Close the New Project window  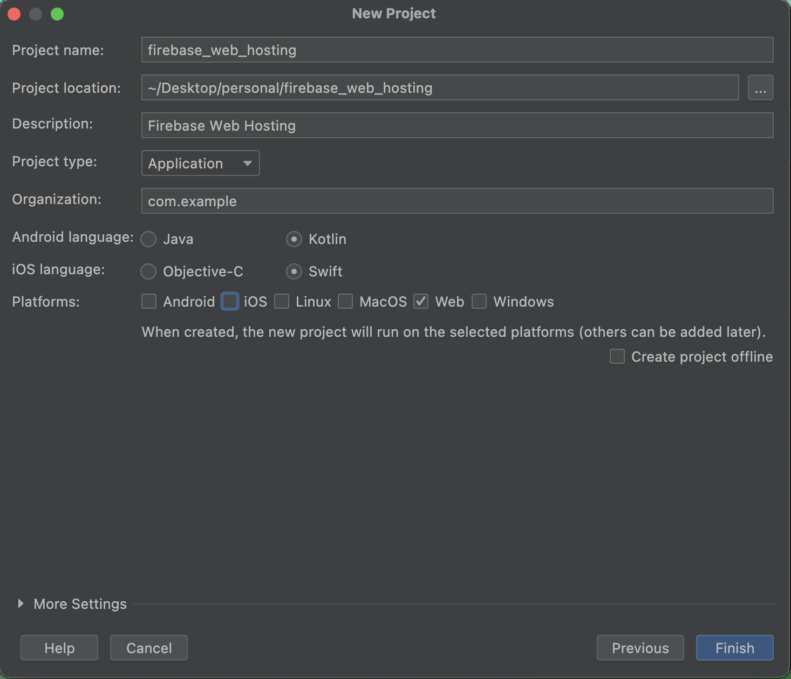[14, 14]
